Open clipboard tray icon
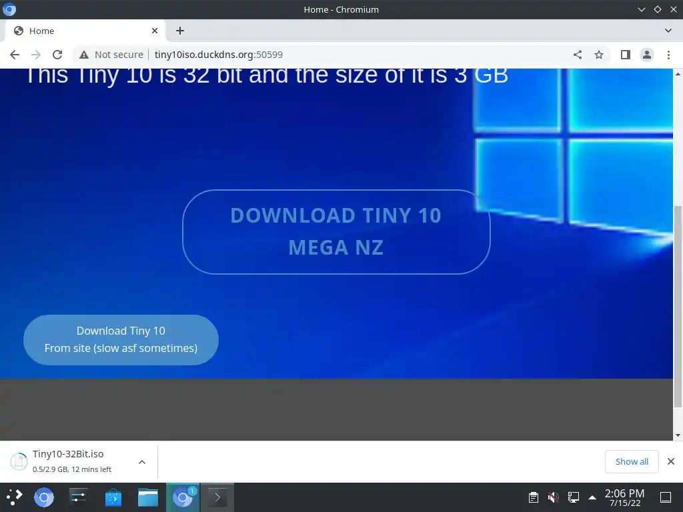The image size is (683, 512). (x=533, y=497)
